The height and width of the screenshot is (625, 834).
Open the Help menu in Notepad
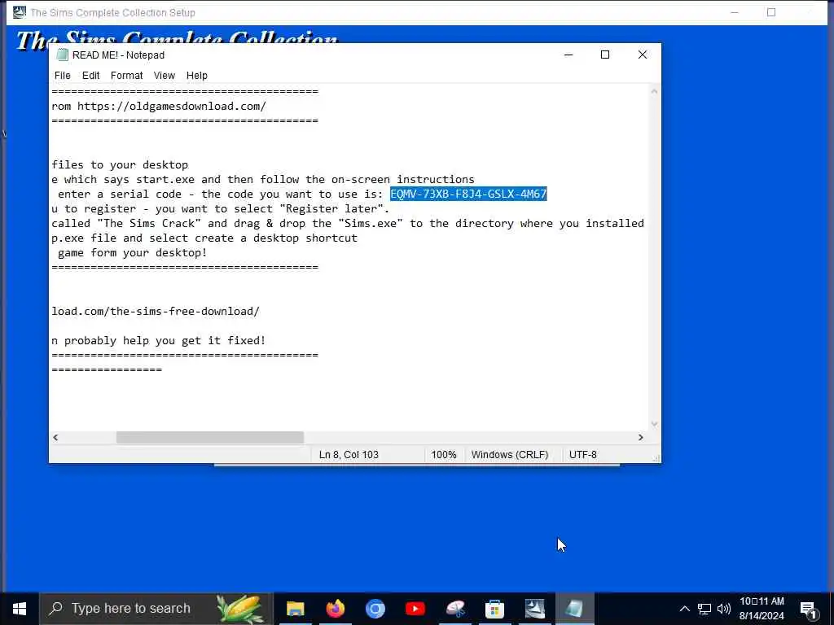coord(197,76)
